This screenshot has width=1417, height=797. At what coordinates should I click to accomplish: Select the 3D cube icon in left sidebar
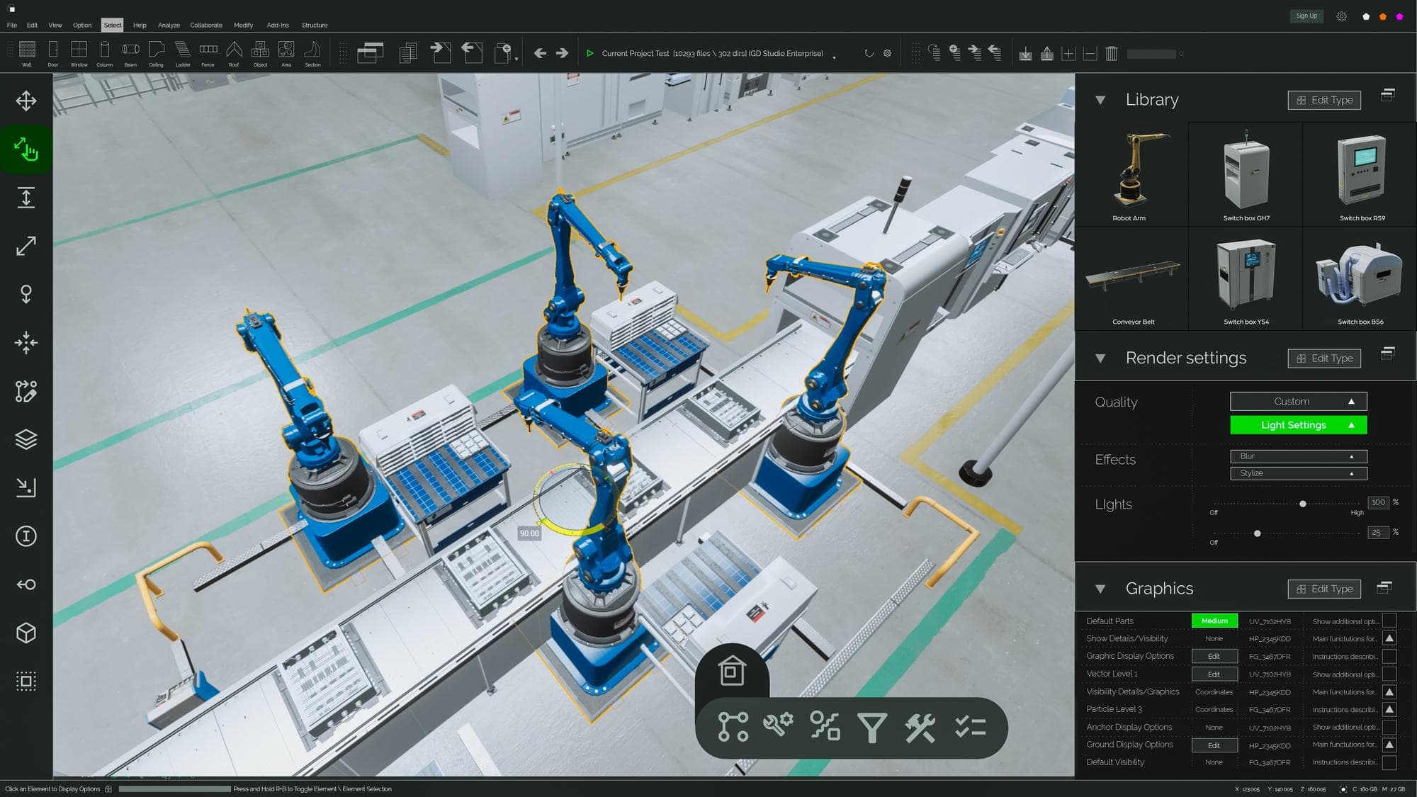(x=26, y=633)
